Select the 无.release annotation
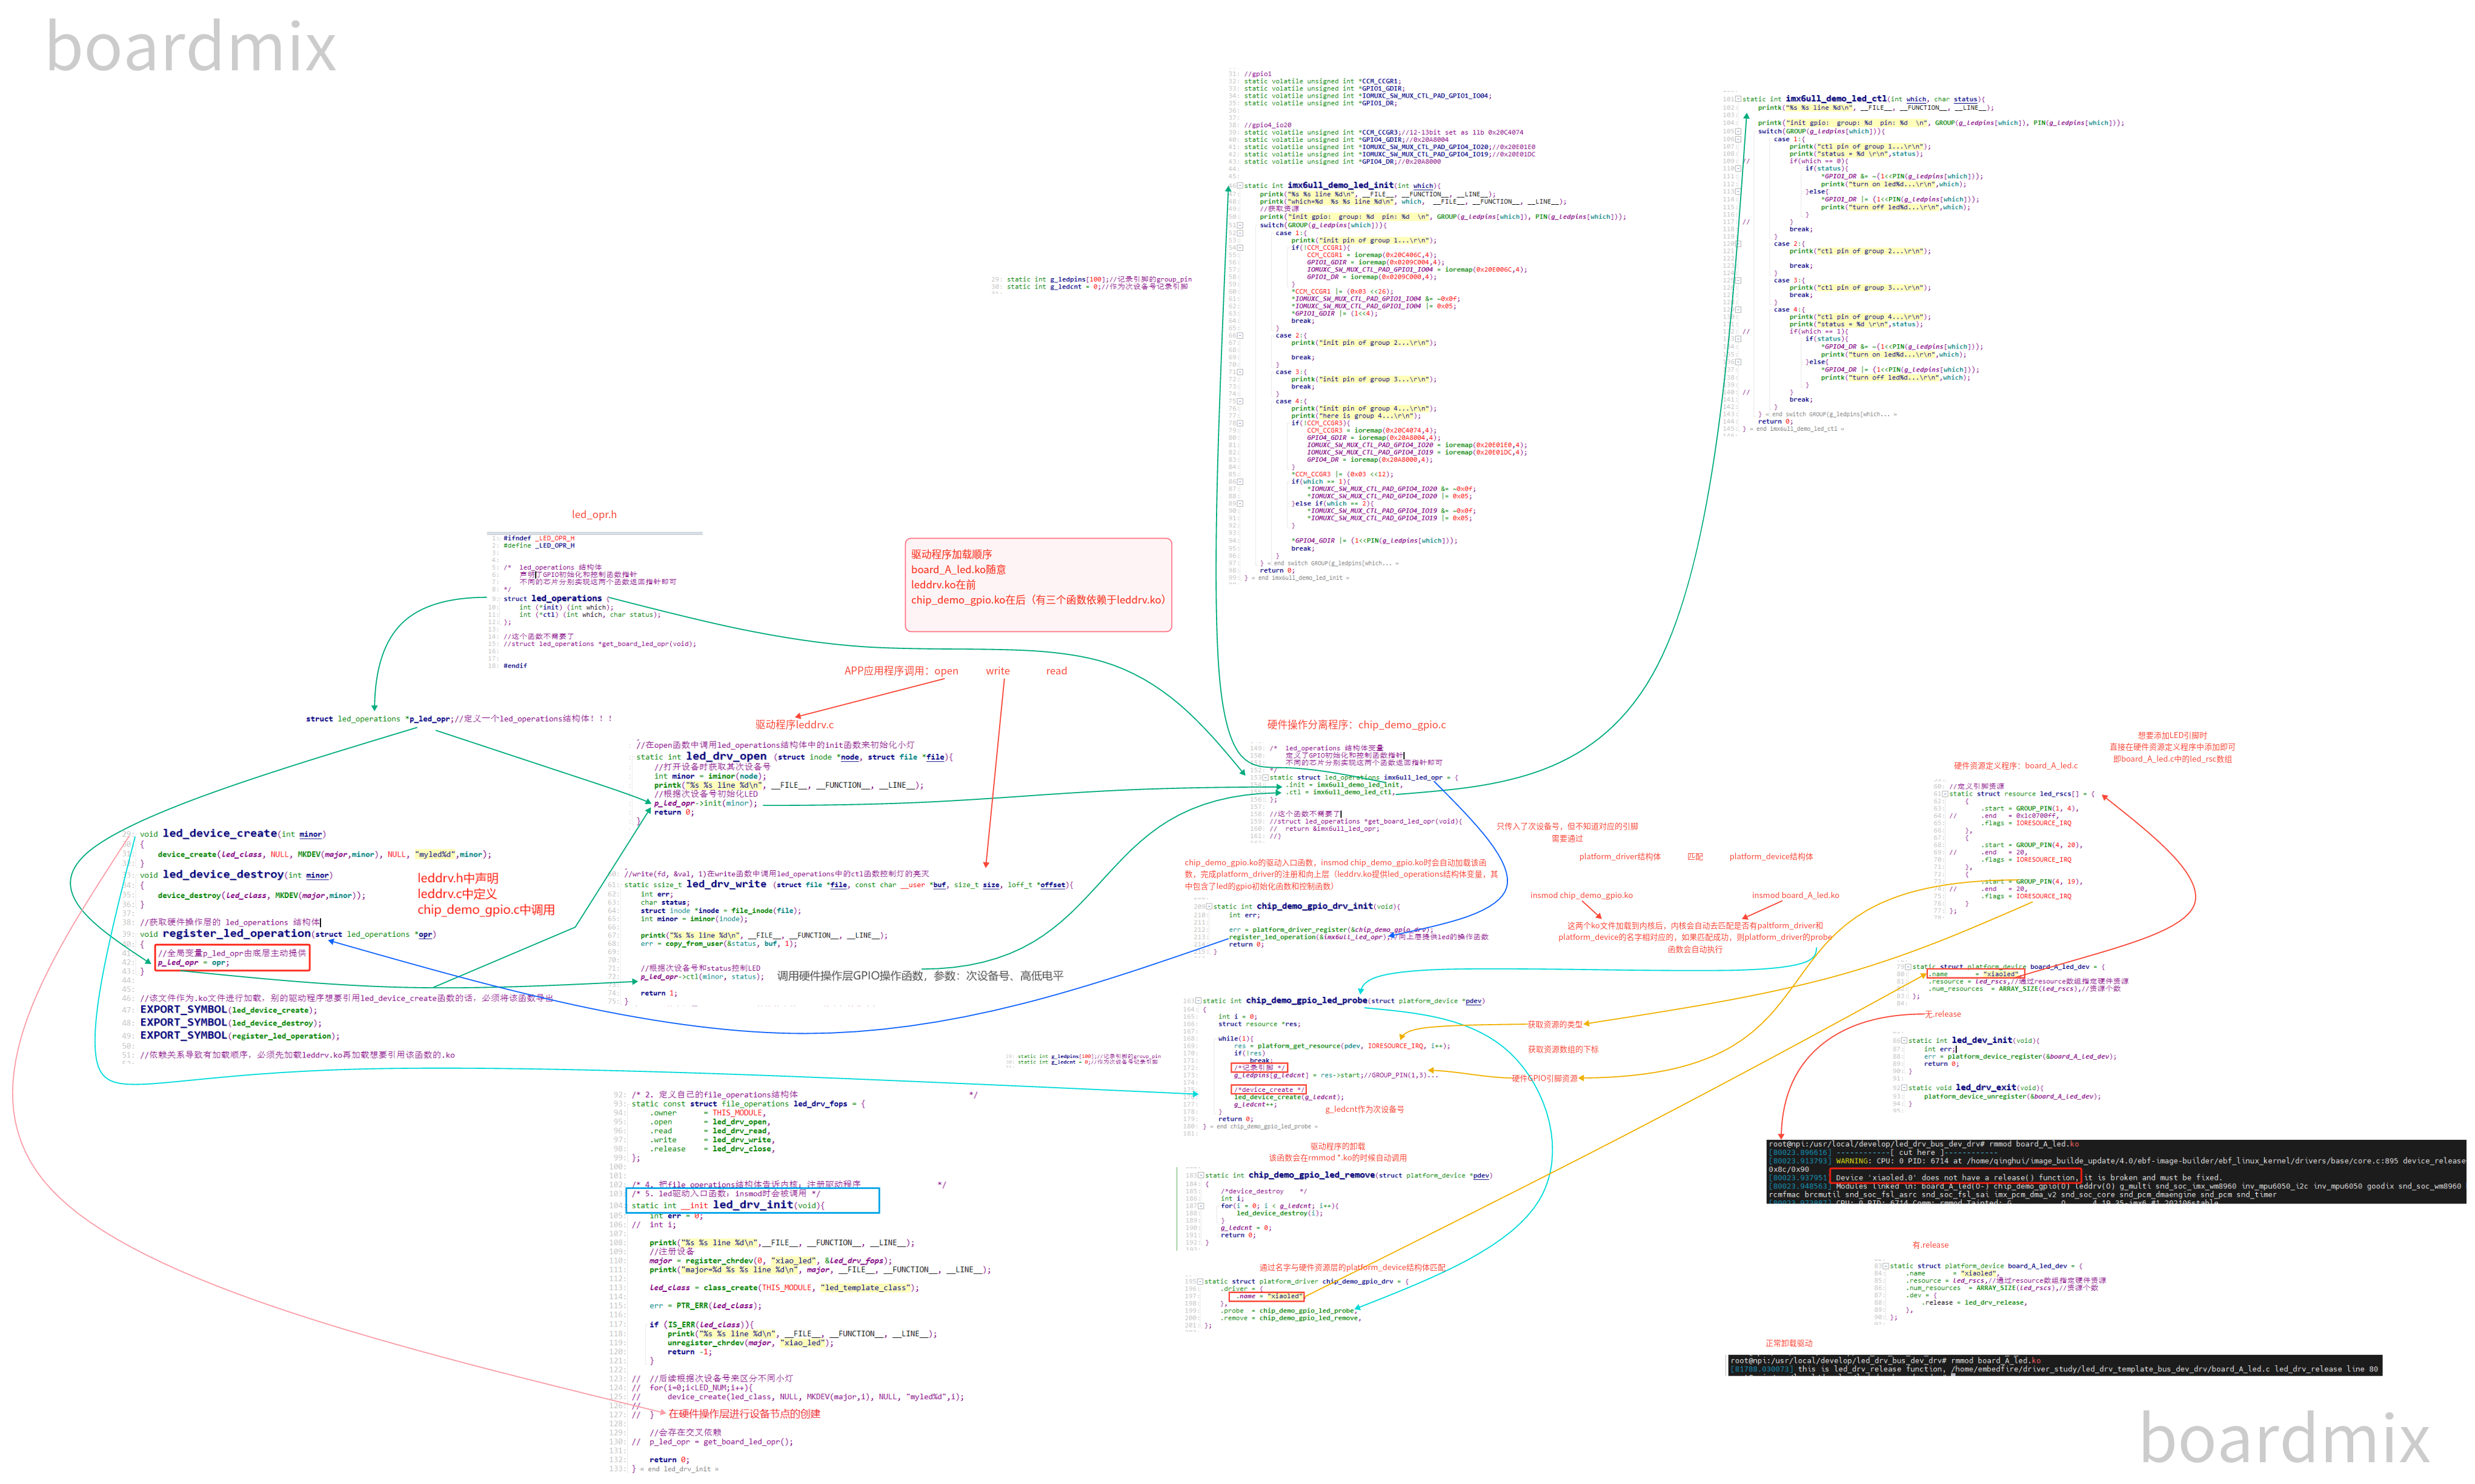The image size is (2475, 1484). tap(1942, 1015)
